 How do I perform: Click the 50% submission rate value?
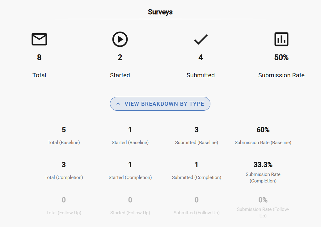click(281, 58)
